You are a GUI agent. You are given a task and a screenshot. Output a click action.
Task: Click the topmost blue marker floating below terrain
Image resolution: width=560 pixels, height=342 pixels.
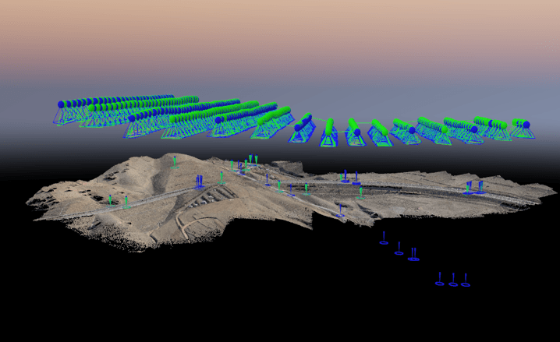(x=384, y=238)
